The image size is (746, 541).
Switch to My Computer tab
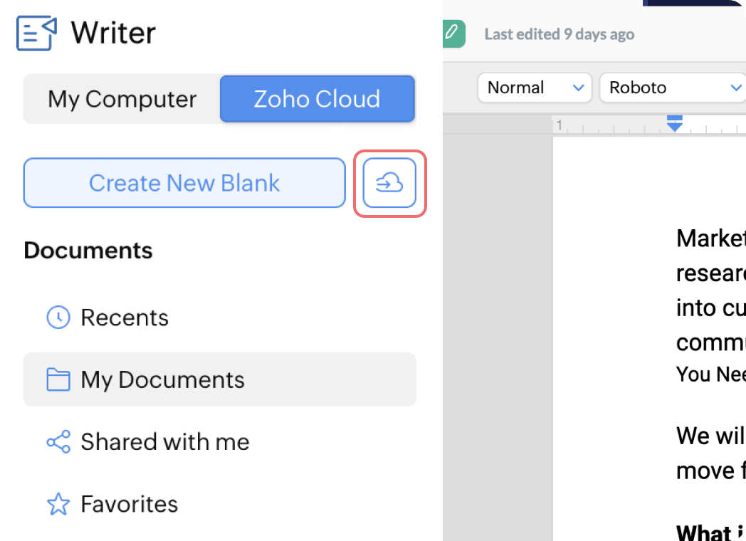tap(122, 99)
